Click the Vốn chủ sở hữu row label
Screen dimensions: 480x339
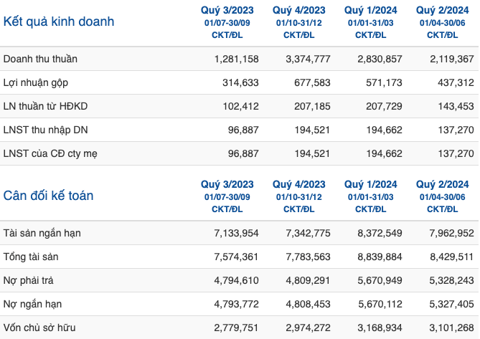[39, 328]
